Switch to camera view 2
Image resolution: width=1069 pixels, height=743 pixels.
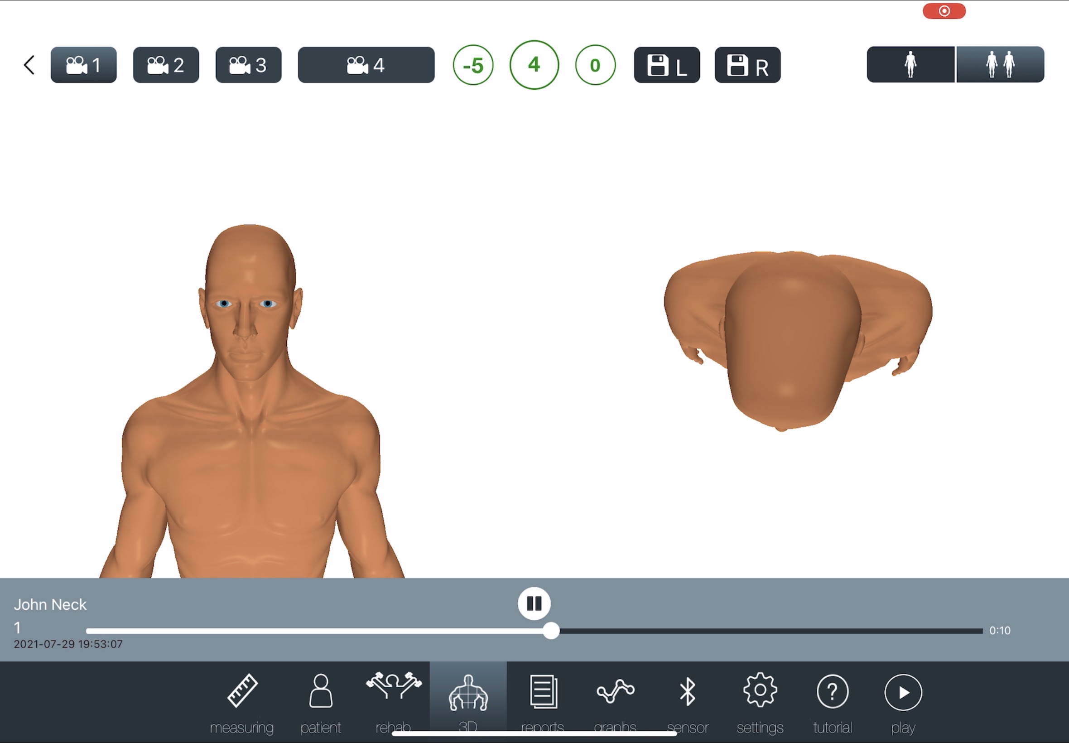coord(166,65)
